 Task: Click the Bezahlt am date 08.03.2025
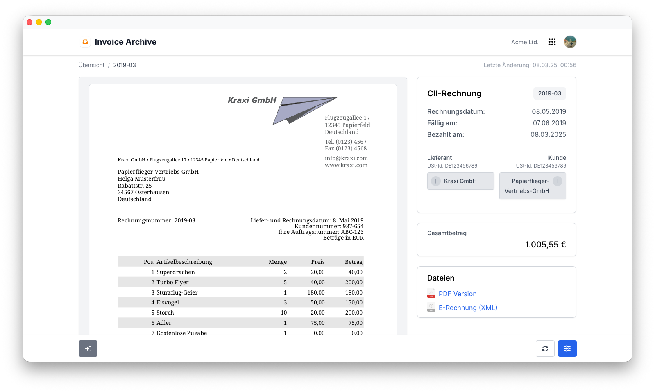coord(548,134)
